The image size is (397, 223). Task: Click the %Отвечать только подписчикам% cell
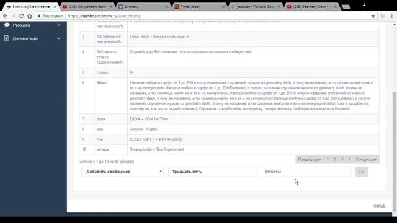[110, 57]
